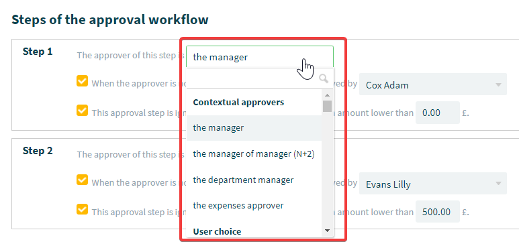Click the Cox Adam dropdown arrow
Screen dimensions: 519x242
click(498, 85)
